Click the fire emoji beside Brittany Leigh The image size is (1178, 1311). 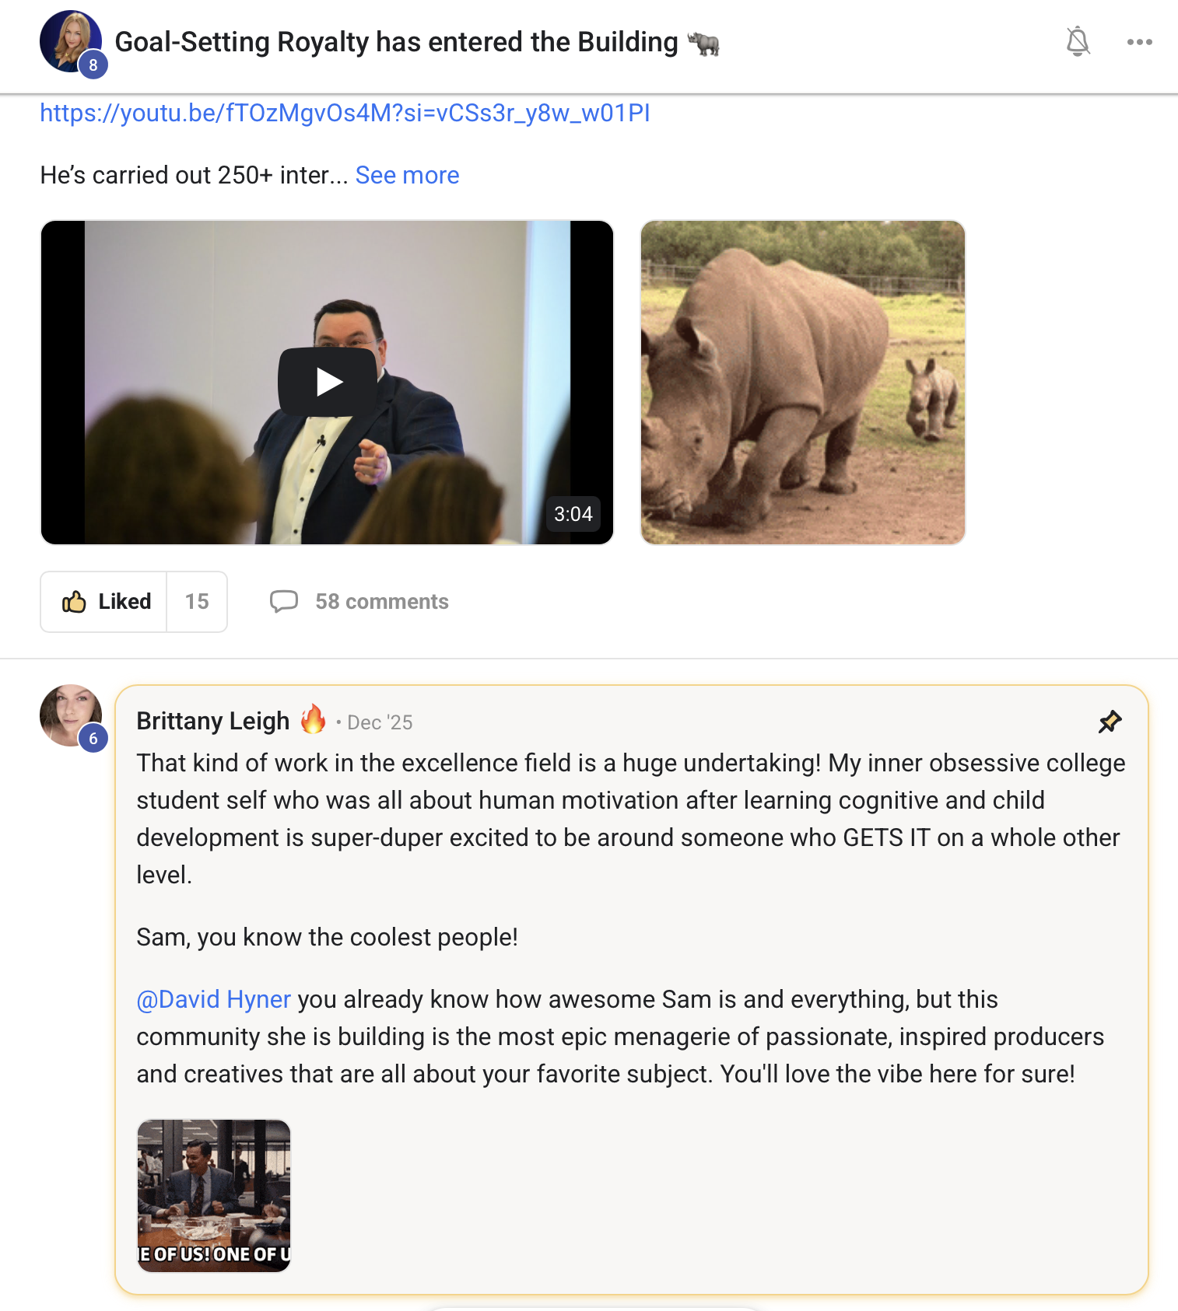point(313,719)
